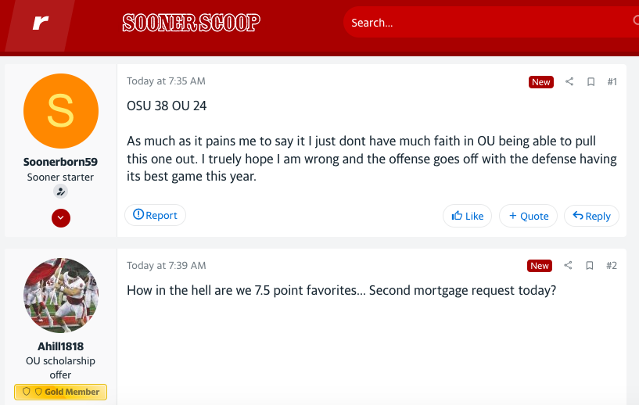Open the Sooner Scoop home logo
The image size is (639, 405).
coord(191,23)
